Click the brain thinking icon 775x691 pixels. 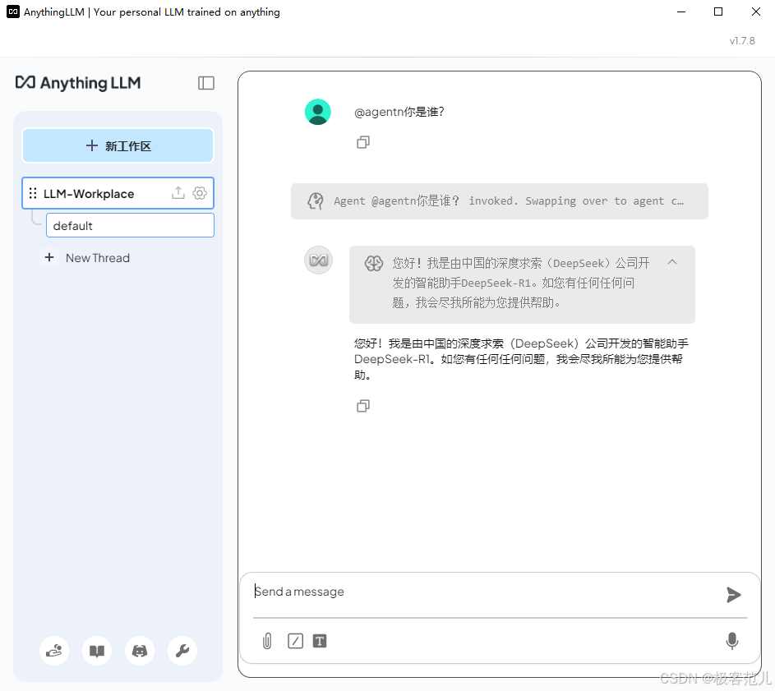(x=374, y=263)
